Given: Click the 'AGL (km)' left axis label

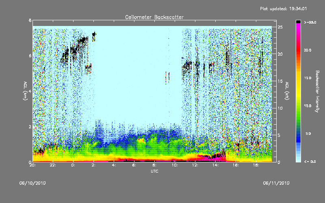Looking at the screenshot, I should [25, 91].
